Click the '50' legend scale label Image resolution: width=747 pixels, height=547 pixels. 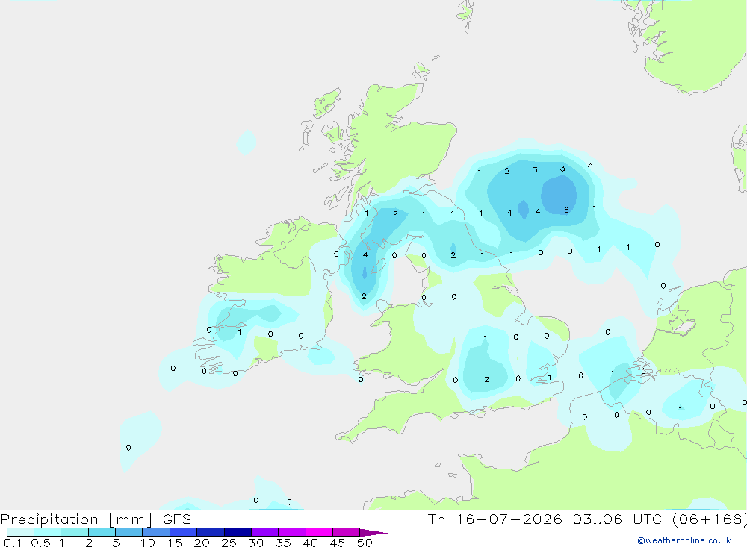(x=365, y=543)
